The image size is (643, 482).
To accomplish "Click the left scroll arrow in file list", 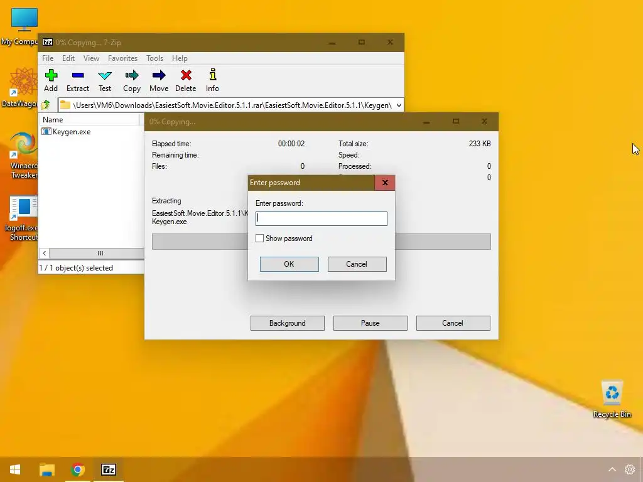I will pyautogui.click(x=45, y=254).
